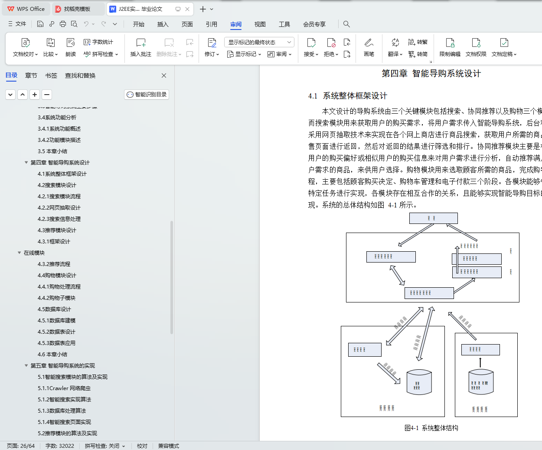
Task: Click the print icon in quick toolbar
Action: 63,24
